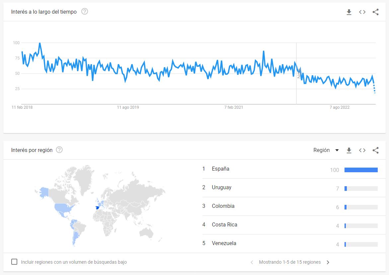Open help for Interés por región
This screenshot has height=275, width=389.
59,150
